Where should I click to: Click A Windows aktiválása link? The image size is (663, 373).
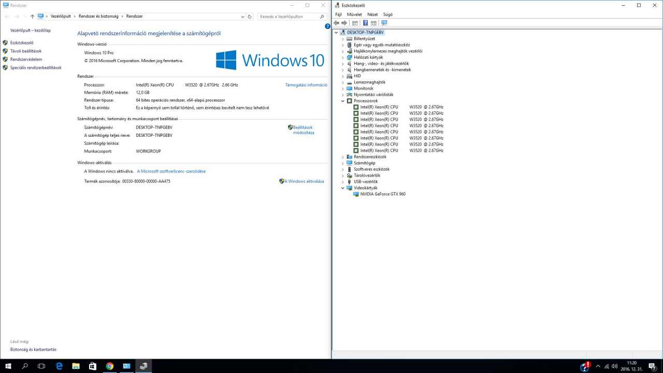click(x=304, y=181)
